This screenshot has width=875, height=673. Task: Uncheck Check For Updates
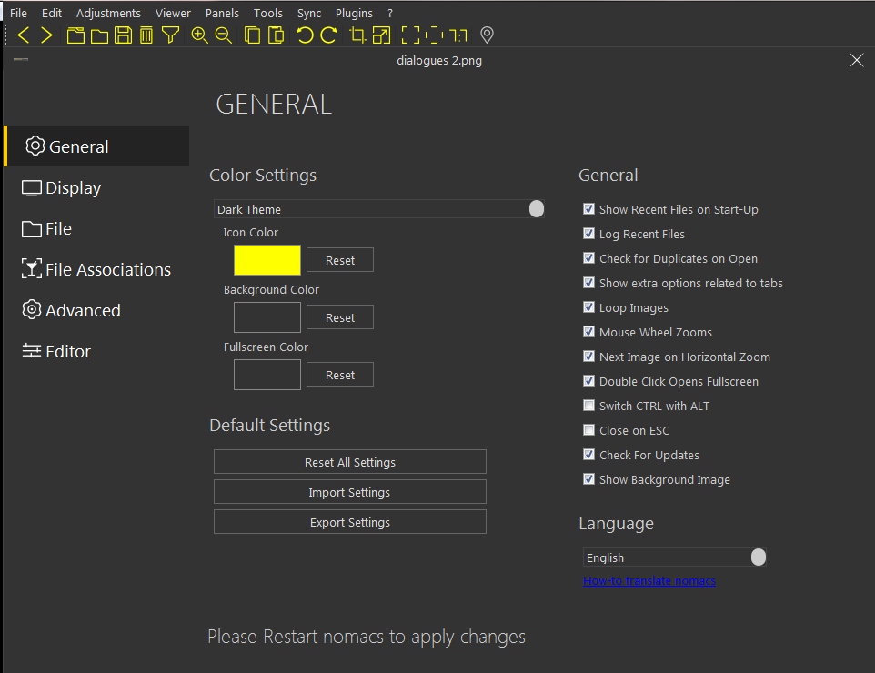pyautogui.click(x=588, y=454)
